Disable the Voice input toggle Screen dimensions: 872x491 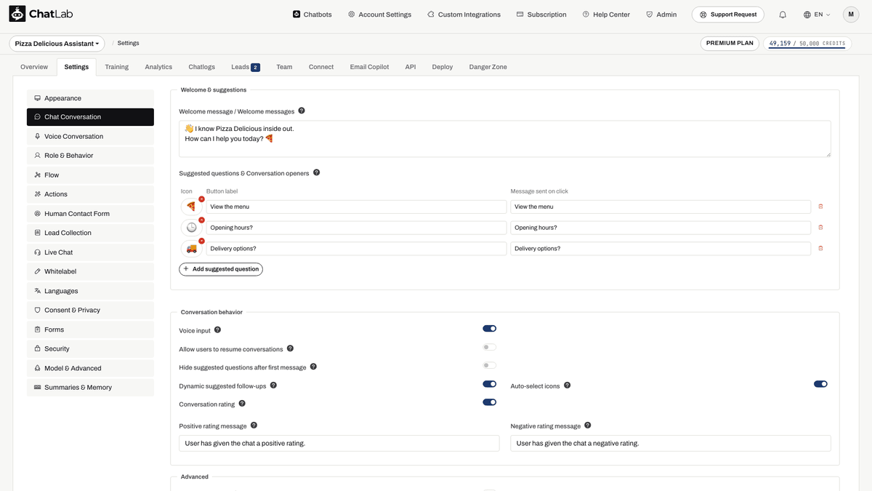(x=489, y=329)
